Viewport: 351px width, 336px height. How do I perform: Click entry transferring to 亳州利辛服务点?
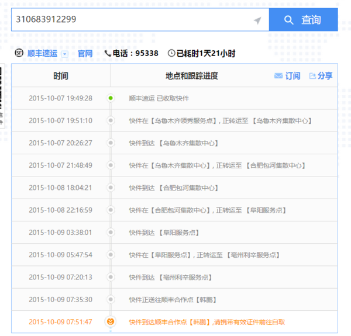pos(204,255)
